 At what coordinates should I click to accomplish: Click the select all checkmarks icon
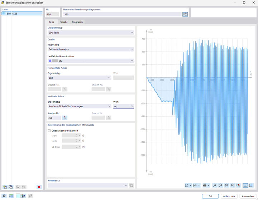[18, 187]
